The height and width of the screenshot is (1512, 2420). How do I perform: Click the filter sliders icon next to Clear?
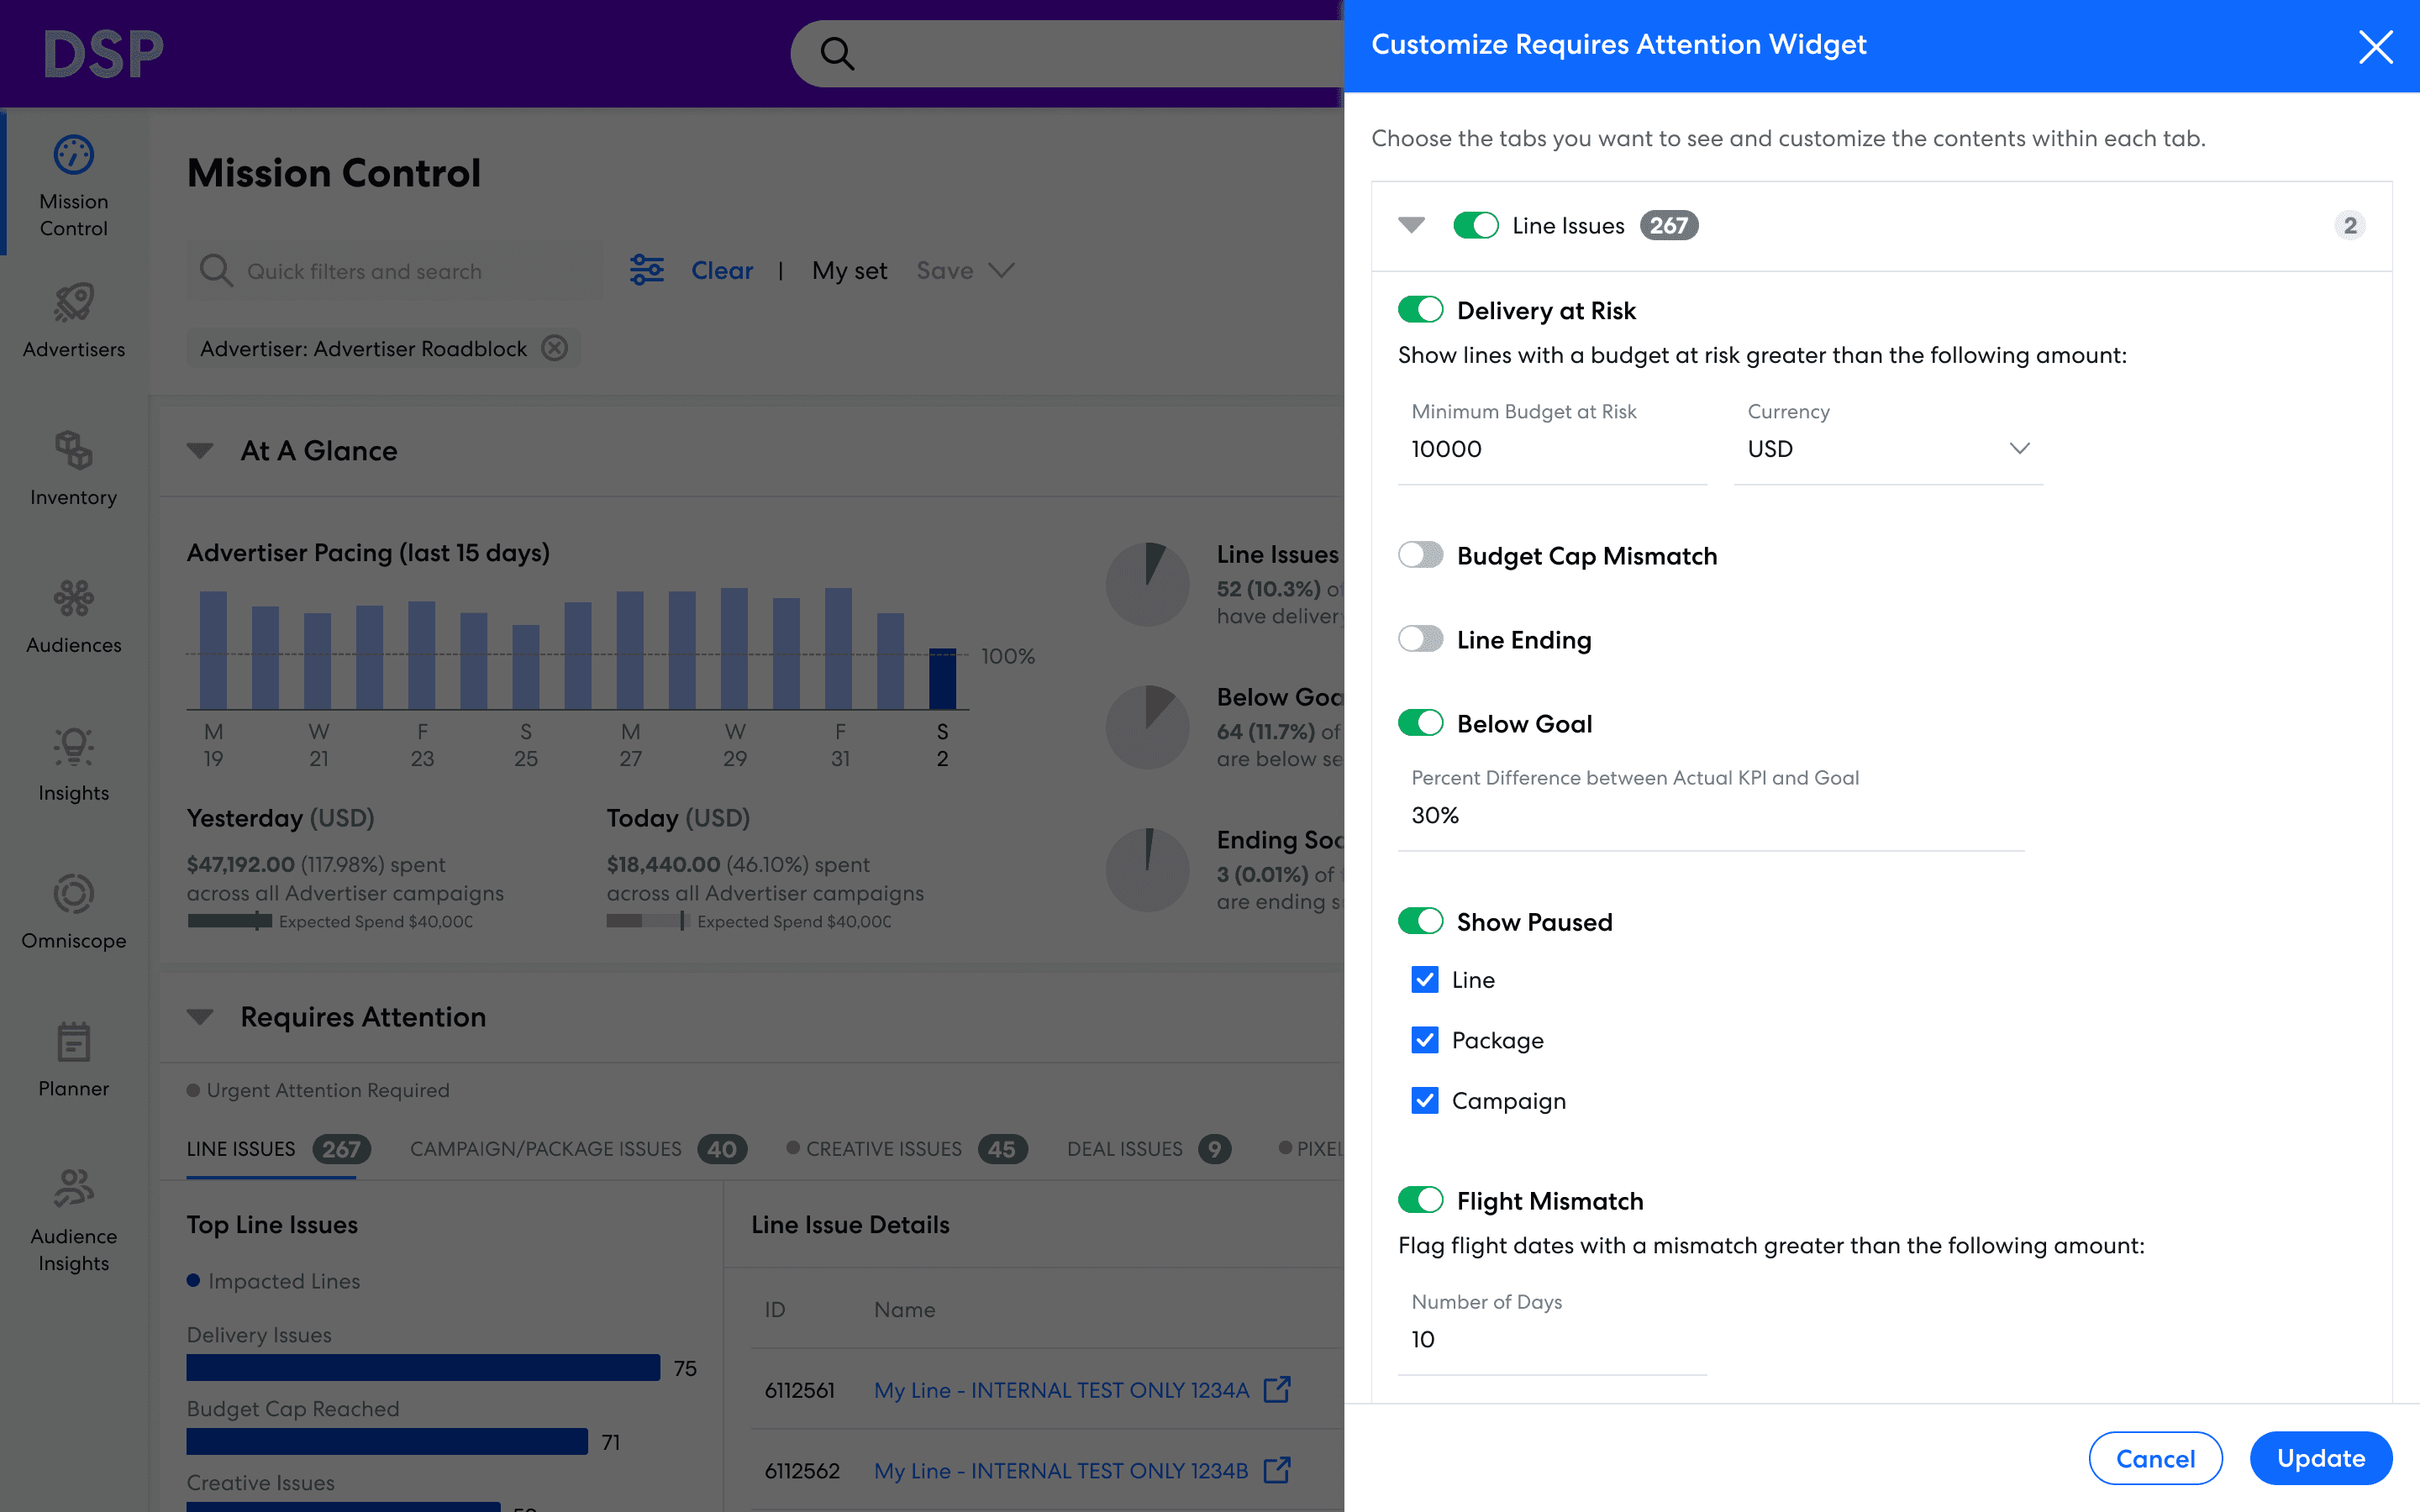click(647, 270)
